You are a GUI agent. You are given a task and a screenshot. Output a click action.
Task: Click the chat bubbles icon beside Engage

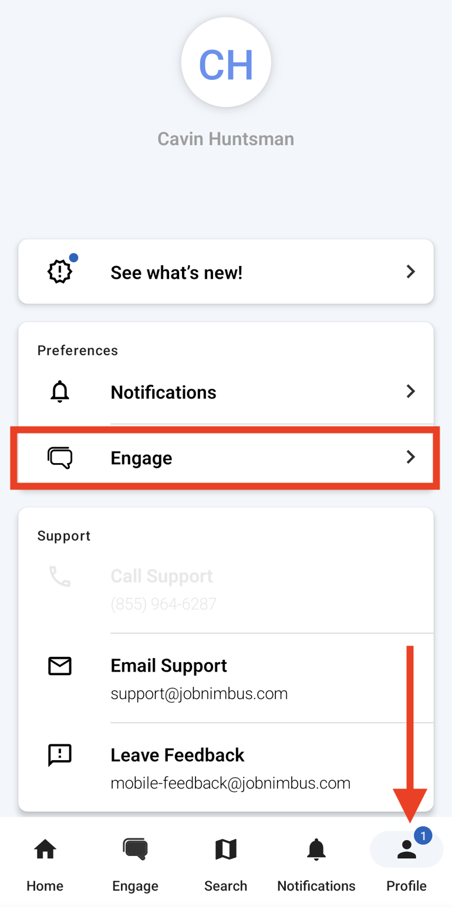[x=59, y=457]
